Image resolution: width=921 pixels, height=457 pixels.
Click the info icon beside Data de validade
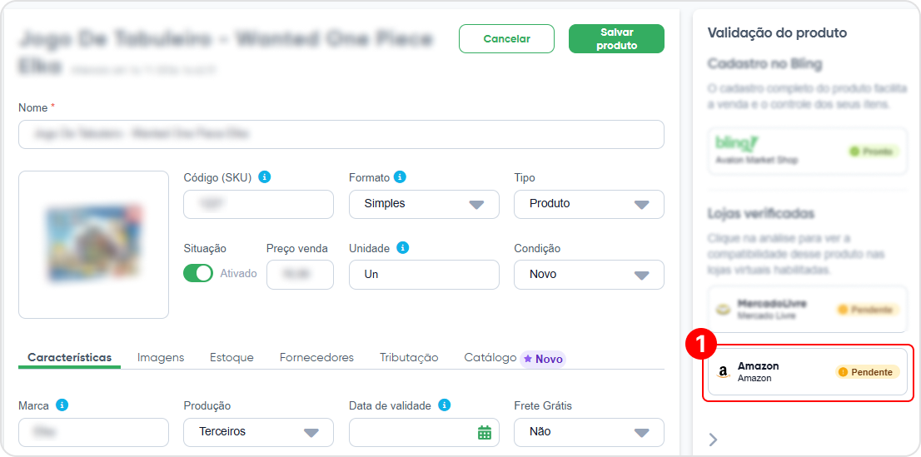click(445, 405)
